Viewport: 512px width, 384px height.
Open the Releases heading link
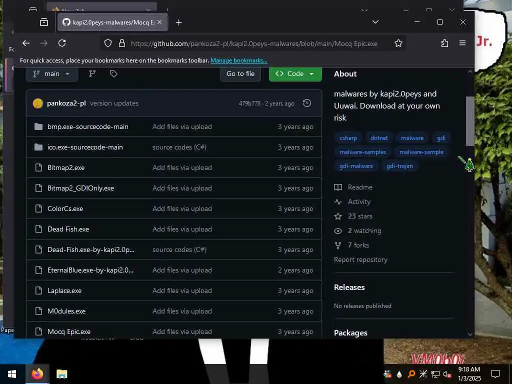[349, 287]
